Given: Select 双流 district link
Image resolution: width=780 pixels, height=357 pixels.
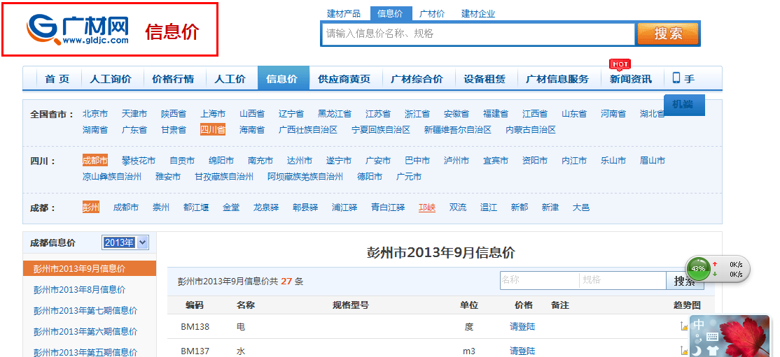Looking at the screenshot, I should (x=458, y=207).
